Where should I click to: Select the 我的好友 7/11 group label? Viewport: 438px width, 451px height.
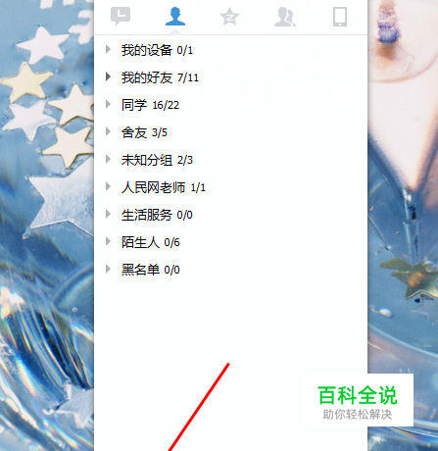pos(160,77)
